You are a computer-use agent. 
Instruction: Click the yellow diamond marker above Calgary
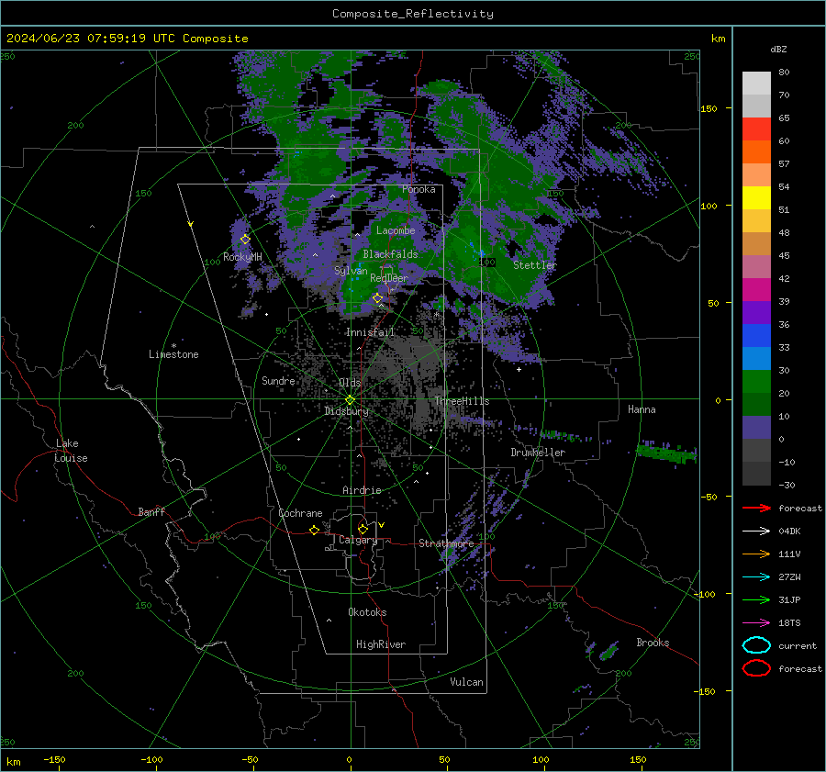pyautogui.click(x=363, y=529)
